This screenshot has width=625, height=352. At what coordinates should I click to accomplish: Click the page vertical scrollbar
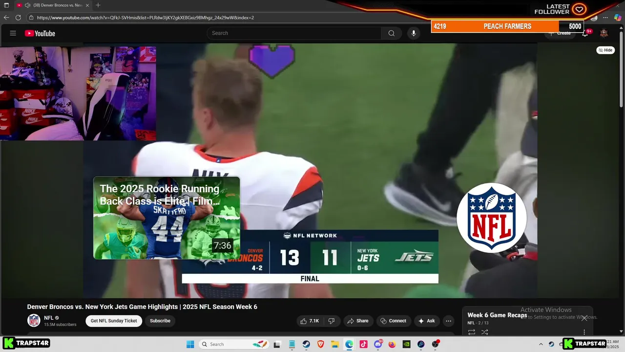[621, 68]
